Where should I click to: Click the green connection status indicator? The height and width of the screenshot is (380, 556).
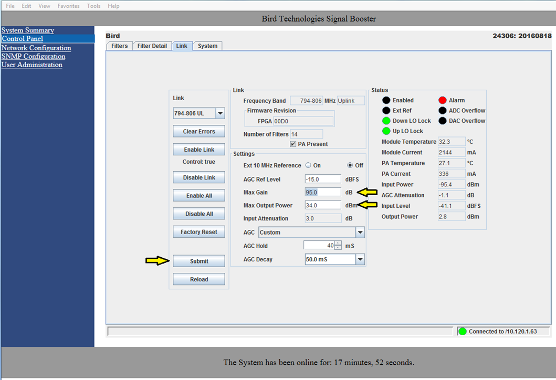pos(463,331)
